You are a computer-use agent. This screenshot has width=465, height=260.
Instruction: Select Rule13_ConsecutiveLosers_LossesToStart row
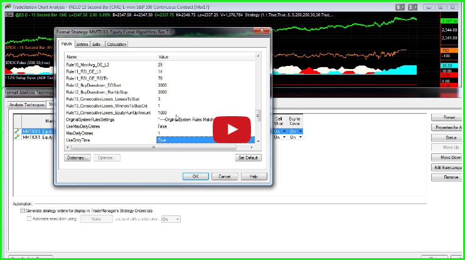159,99
